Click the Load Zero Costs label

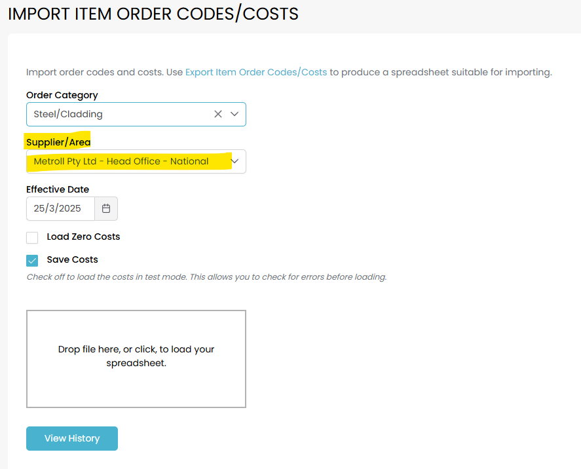[x=83, y=236]
